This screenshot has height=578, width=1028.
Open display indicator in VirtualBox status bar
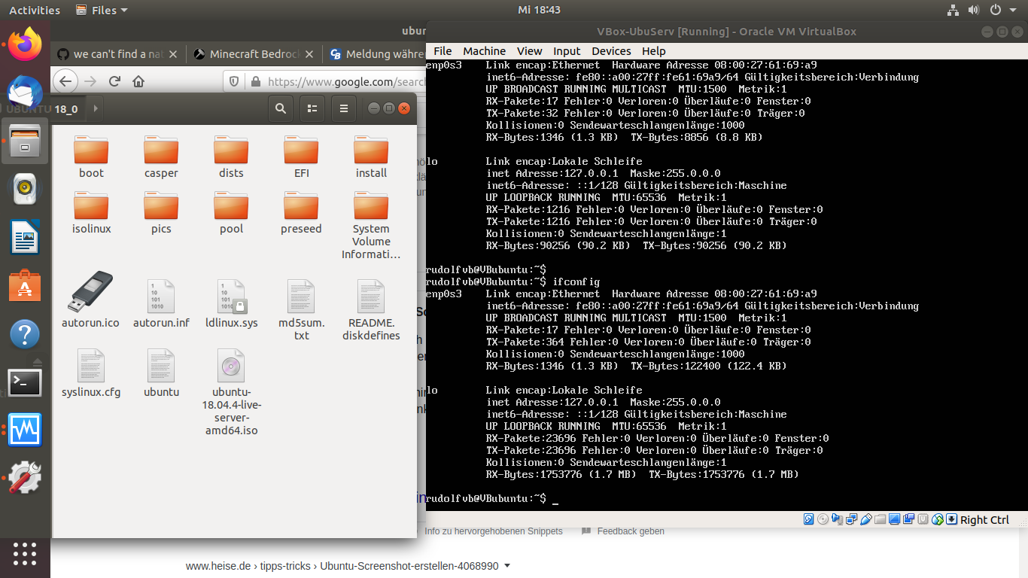click(894, 519)
